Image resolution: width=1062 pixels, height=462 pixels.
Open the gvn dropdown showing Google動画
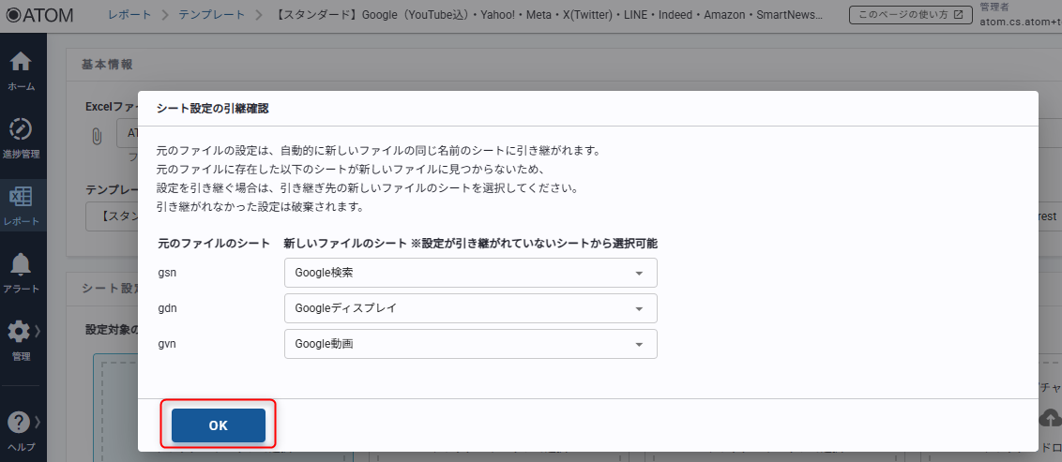point(470,344)
